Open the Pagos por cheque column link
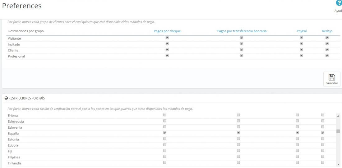 point(167,31)
